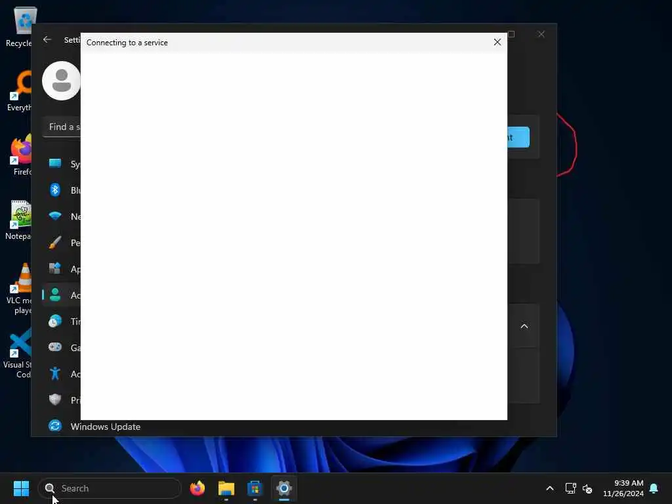Open Privacy shield icon in sidebar
Viewport: 672px width, 504px height.
coord(55,400)
